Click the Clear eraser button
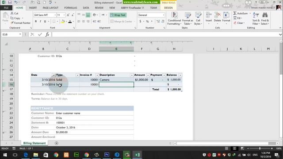The height and width of the screenshot is (159, 283). click(239, 23)
